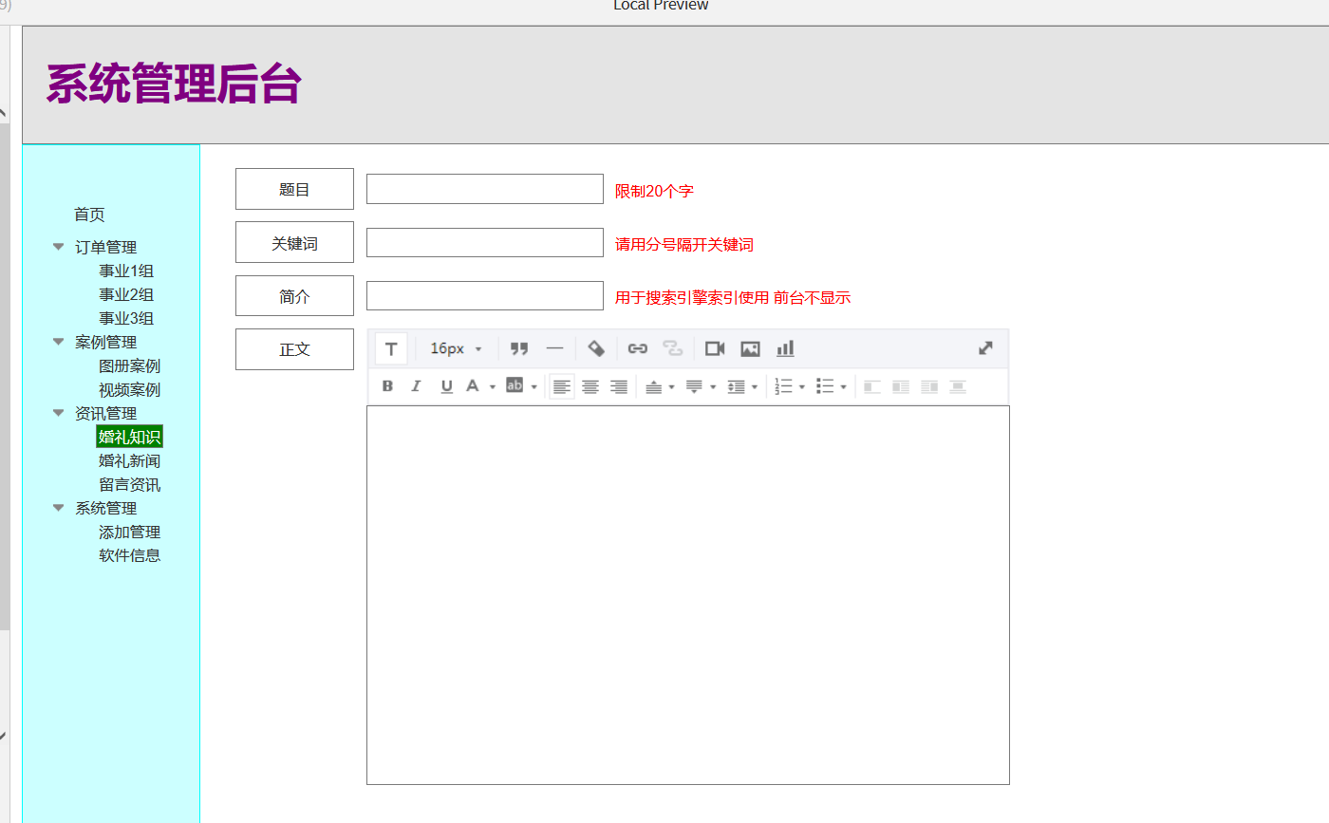Expand the editor to fullscreen
The width and height of the screenshot is (1329, 823).
(x=985, y=348)
